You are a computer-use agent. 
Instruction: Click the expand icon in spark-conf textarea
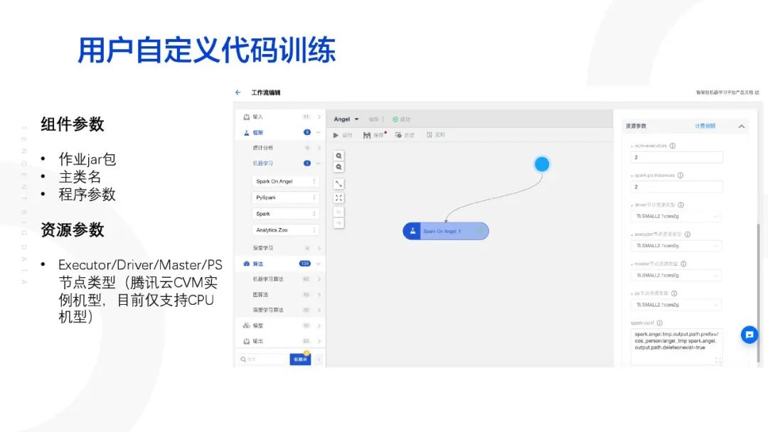pos(718,360)
